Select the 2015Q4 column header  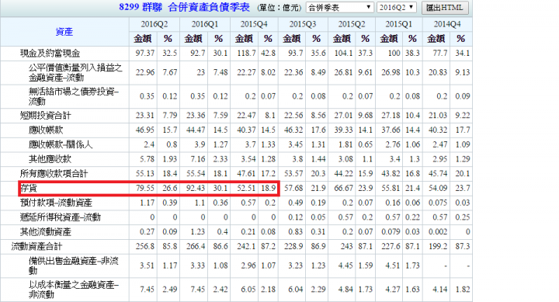coord(254,24)
